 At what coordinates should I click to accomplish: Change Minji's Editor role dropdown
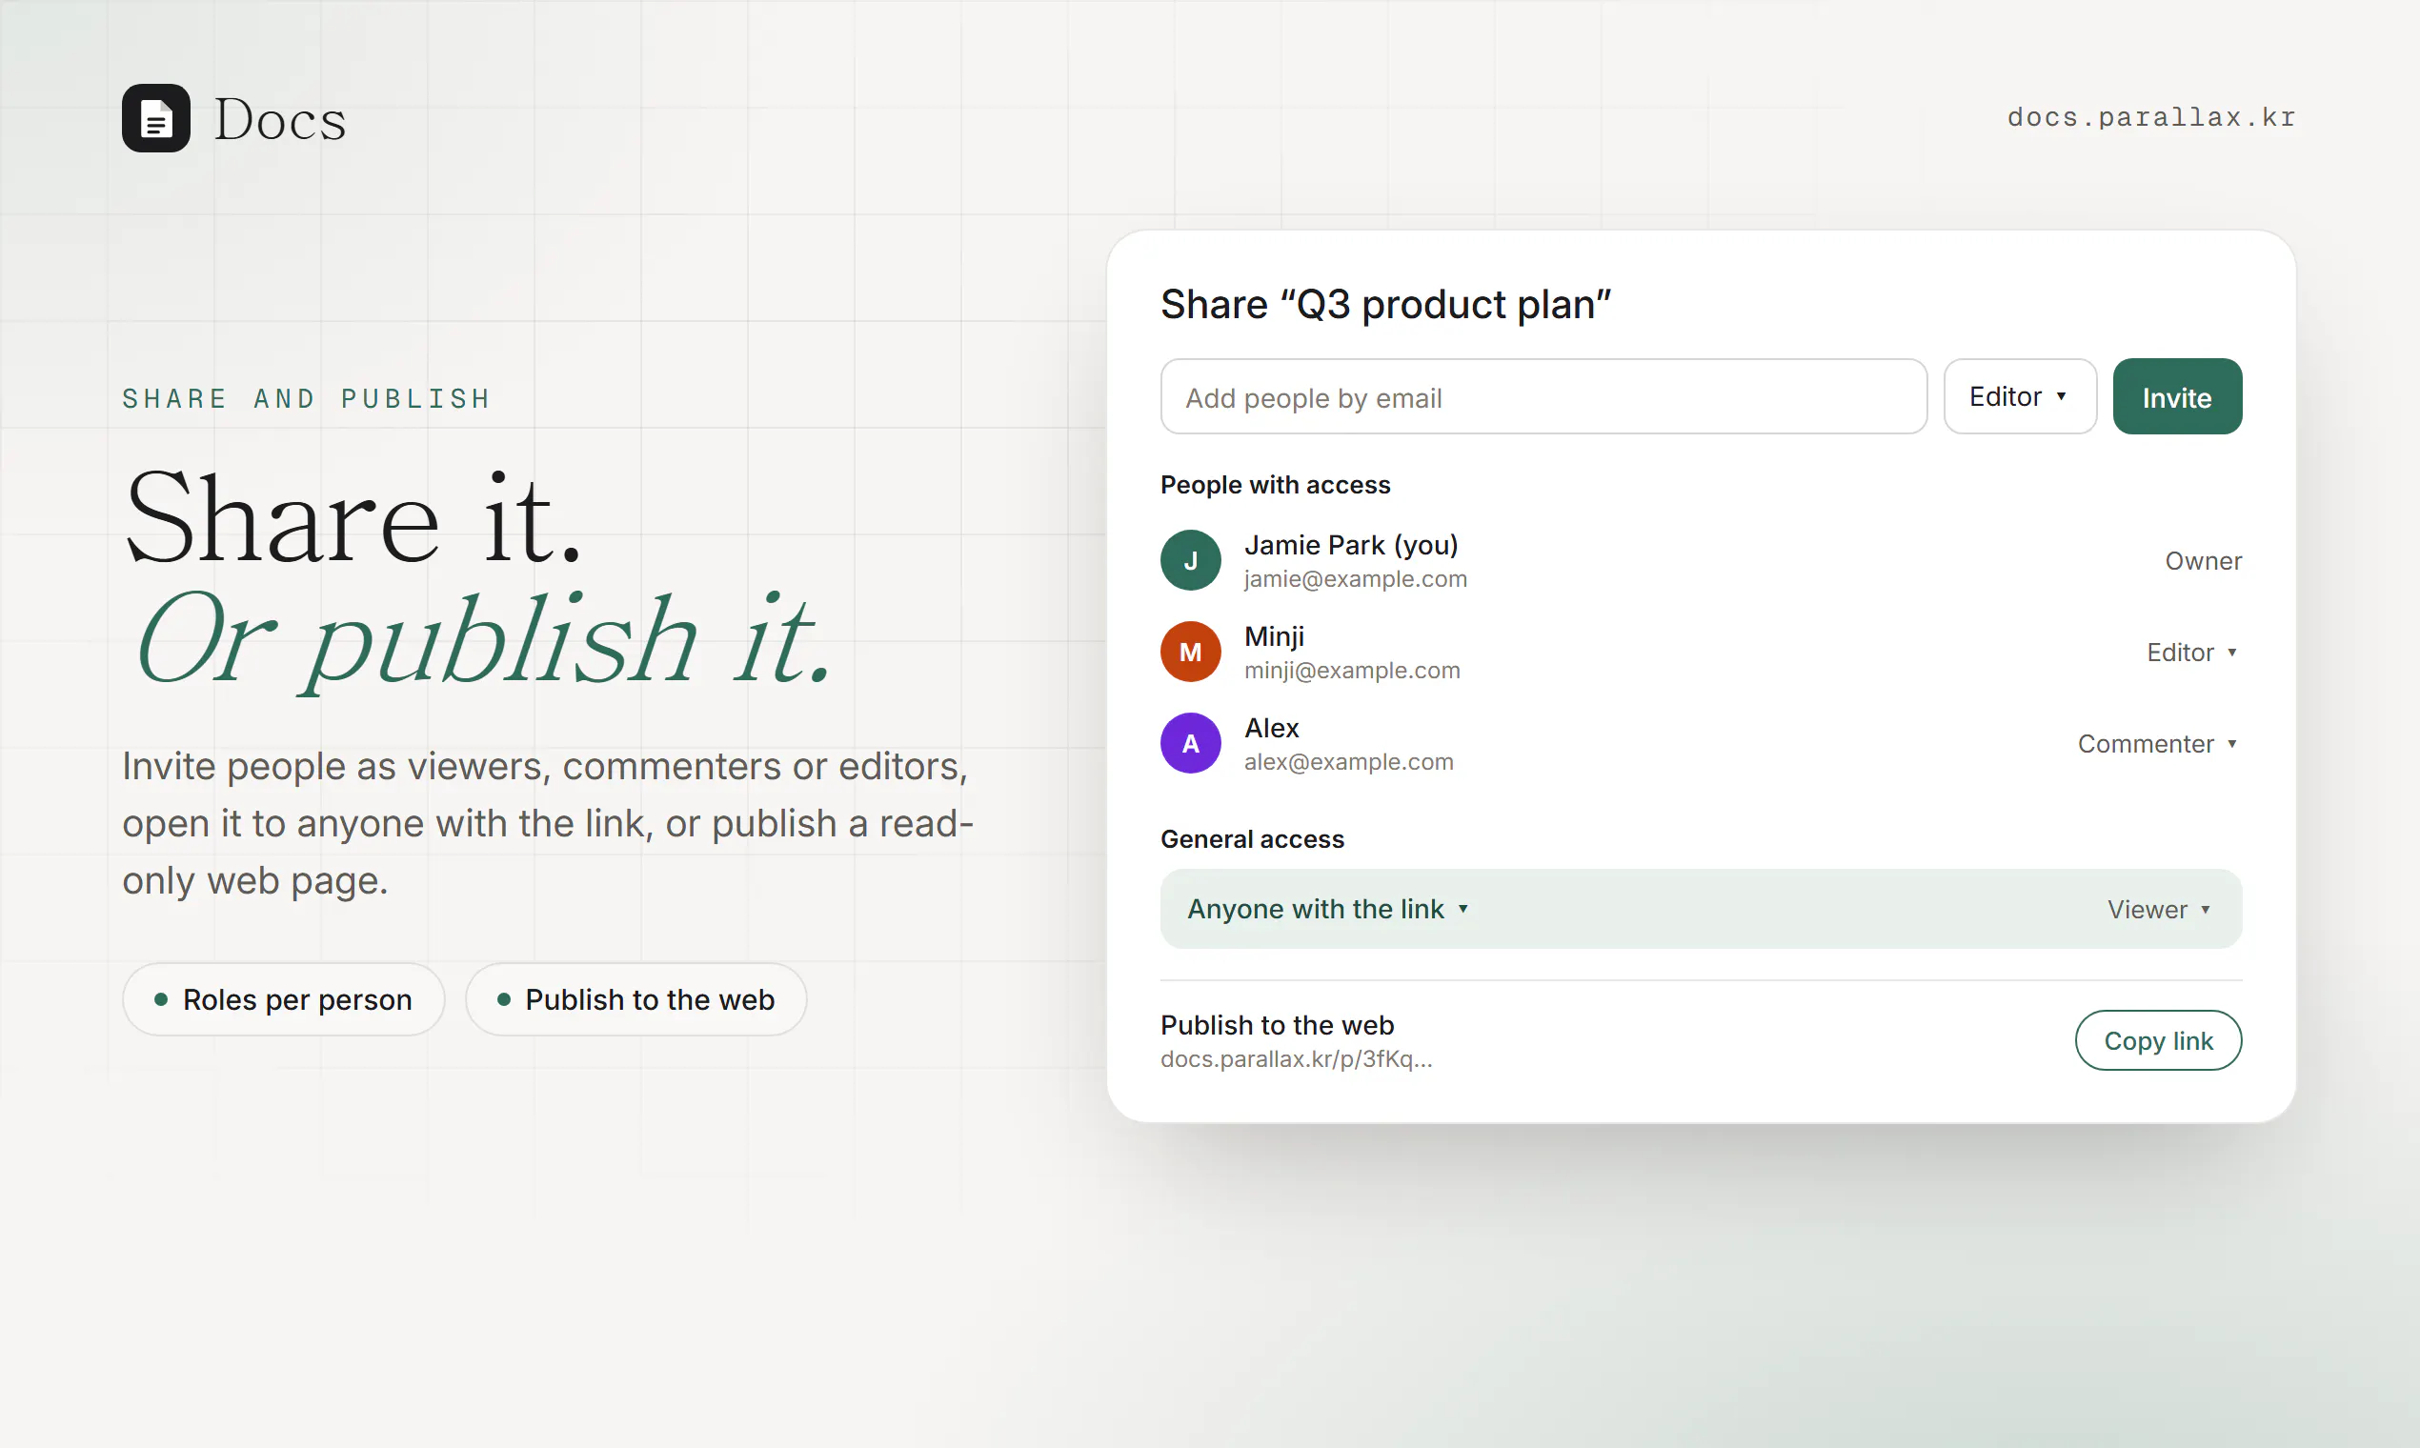pos(2192,652)
